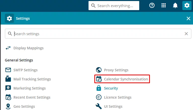Toggle the top-bar settings gear

(187, 5)
